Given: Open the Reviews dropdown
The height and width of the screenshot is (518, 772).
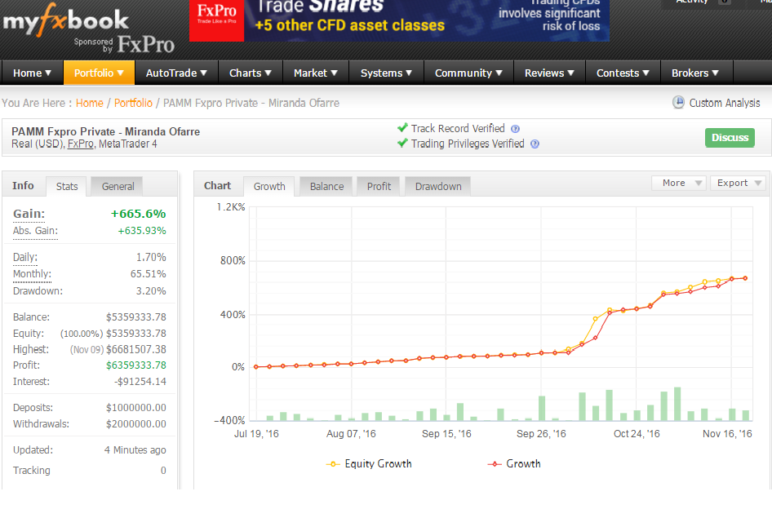Looking at the screenshot, I should [549, 73].
